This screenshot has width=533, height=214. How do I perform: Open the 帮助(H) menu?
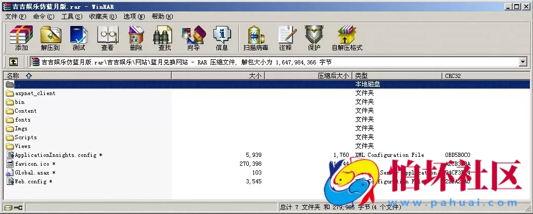click(162, 16)
